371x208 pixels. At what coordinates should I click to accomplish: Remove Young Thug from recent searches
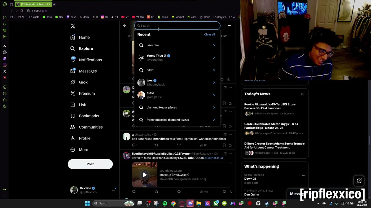[x=214, y=58]
